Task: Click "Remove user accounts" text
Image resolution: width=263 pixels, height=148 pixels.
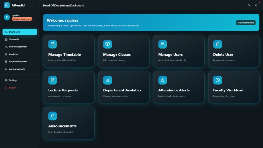Action: pyautogui.click(x=224, y=60)
